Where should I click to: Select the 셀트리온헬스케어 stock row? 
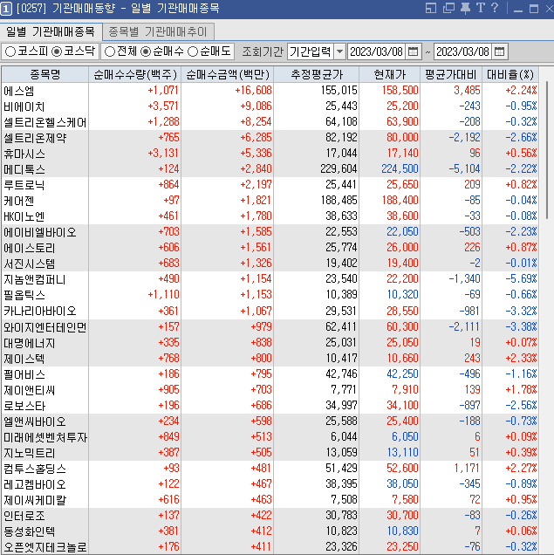[270, 122]
